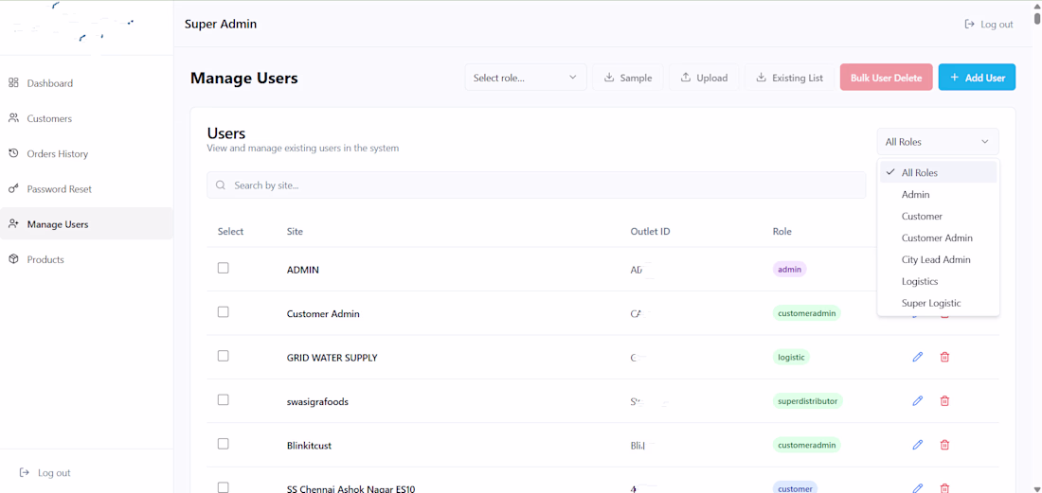Click the Customers people icon

pos(13,118)
